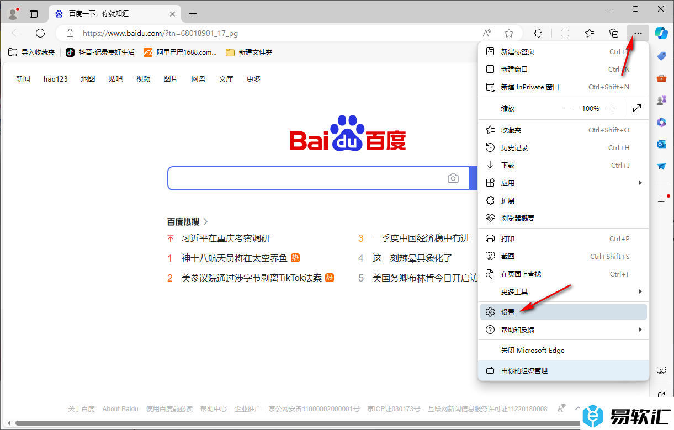This screenshot has height=430, width=674.
Task: Open the Settings and more ellipsis menu
Action: [x=638, y=33]
